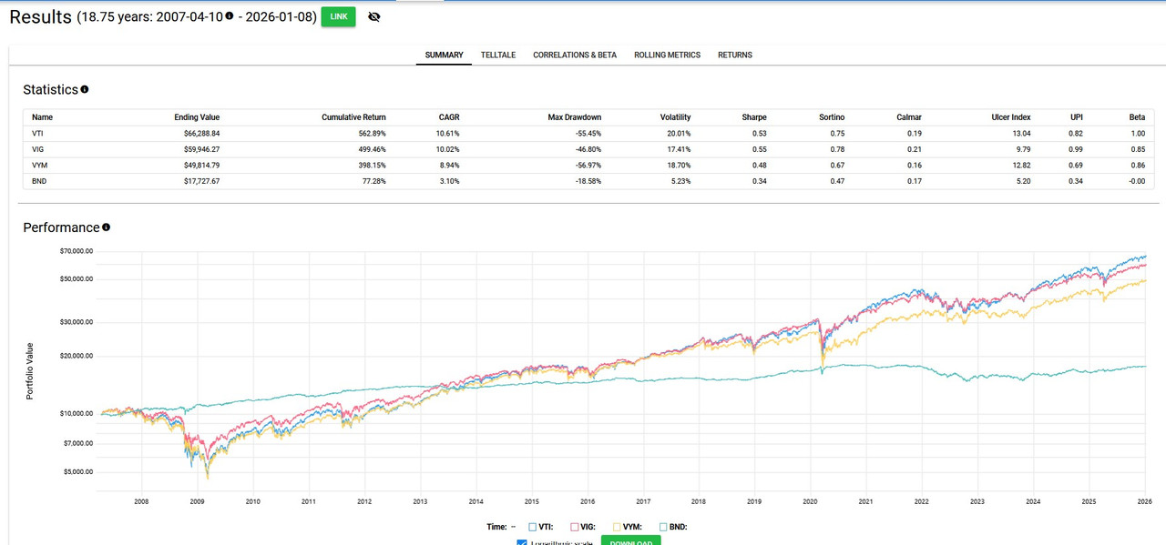Click the Name column header
The height and width of the screenshot is (545, 1166).
click(x=42, y=117)
